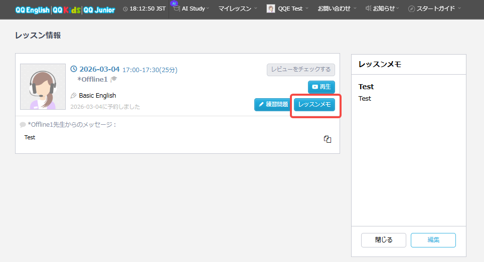484x262 pixels.
Task: Play the lesson recording with 再生
Action: (321, 87)
